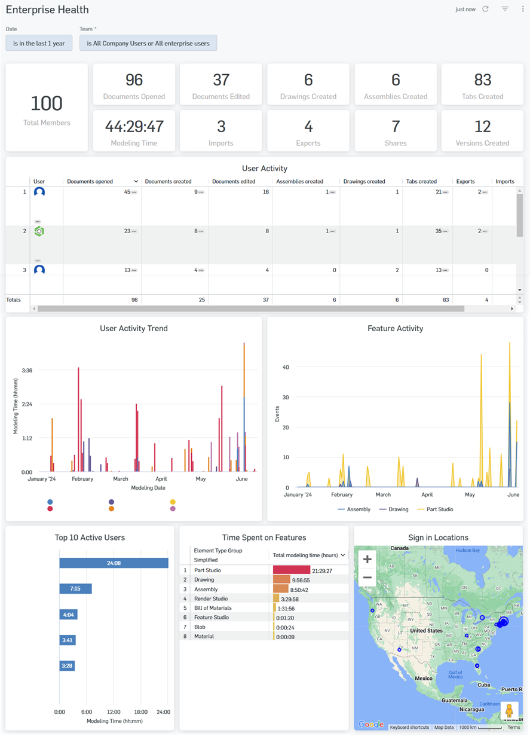Click the green hexagon user avatar in row 2
Screen dimensions: 530x739
[38, 231]
